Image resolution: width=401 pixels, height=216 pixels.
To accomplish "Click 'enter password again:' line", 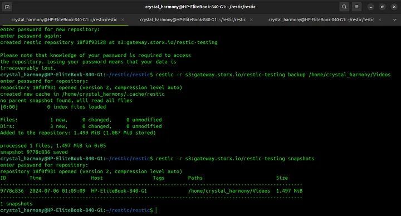I will (x=31, y=36).
